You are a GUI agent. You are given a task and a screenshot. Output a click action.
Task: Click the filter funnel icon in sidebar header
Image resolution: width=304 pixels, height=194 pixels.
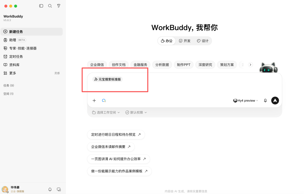(59, 6)
